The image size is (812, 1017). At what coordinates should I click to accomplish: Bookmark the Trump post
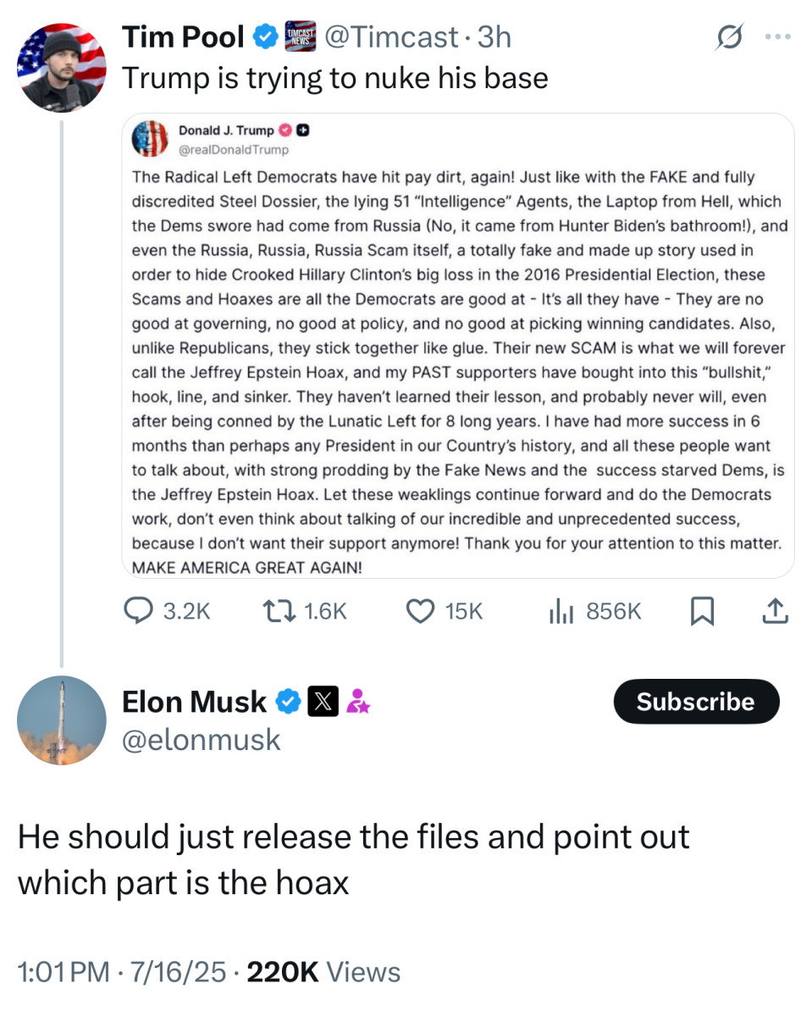pos(703,610)
